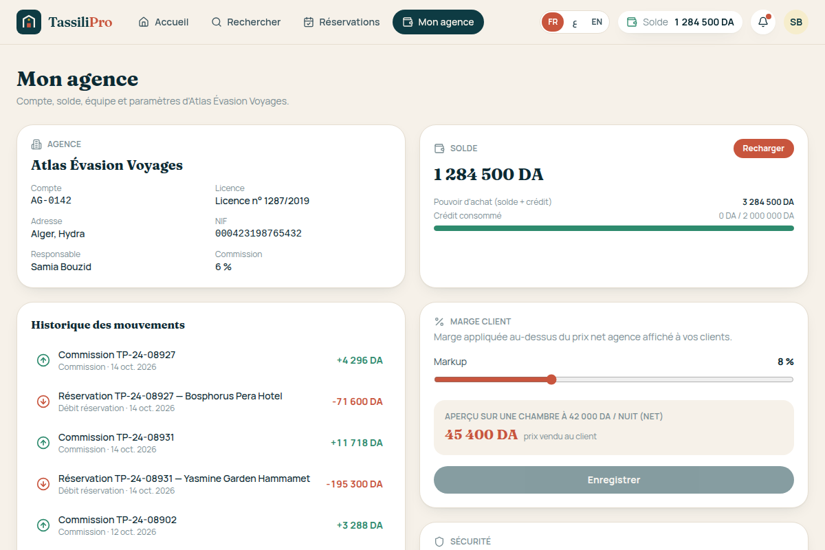Click the TassiliPro logo icon

[x=29, y=22]
